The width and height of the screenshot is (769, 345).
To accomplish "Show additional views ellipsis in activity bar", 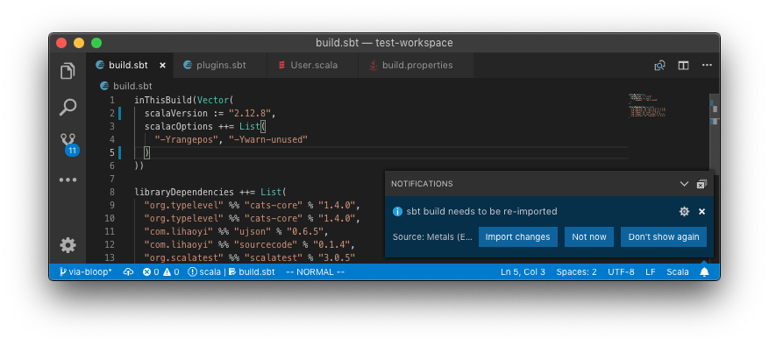I will point(68,180).
